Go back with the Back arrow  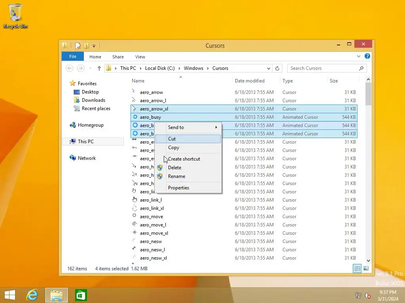coord(69,68)
